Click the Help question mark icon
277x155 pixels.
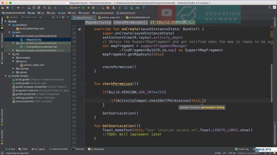coord(143,8)
